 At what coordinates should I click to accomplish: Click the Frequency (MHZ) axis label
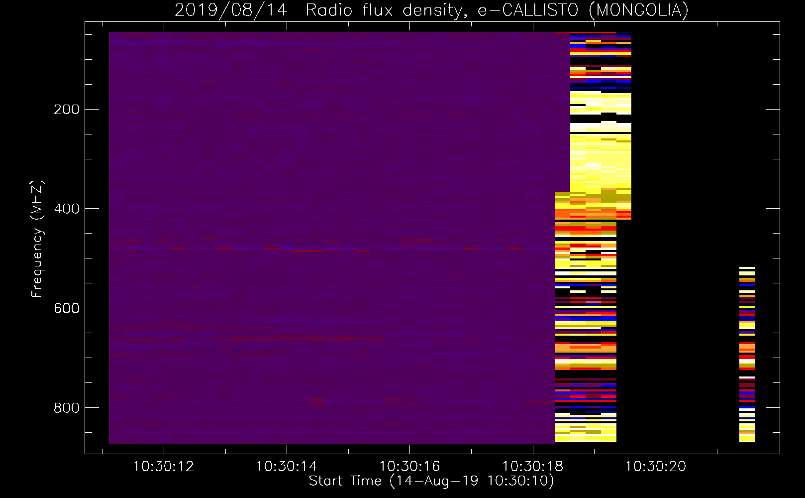37,239
